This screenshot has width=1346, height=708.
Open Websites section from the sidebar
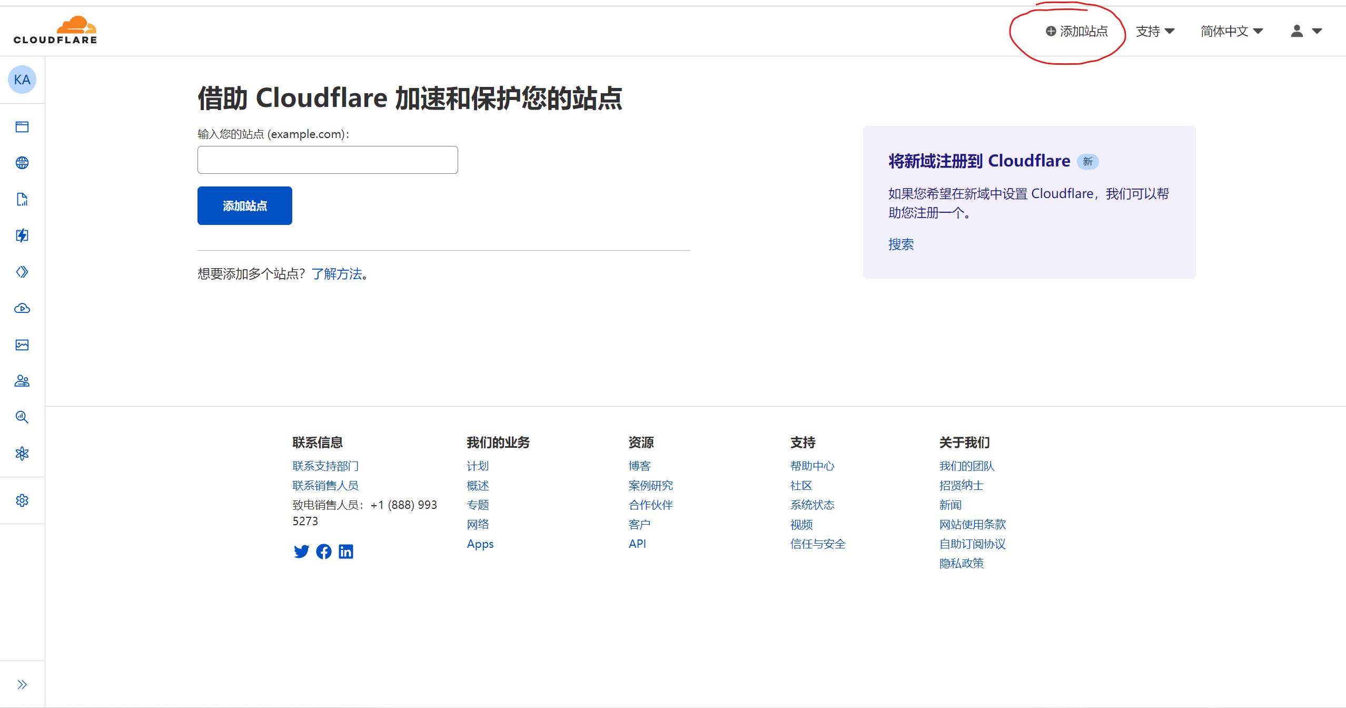point(22,127)
